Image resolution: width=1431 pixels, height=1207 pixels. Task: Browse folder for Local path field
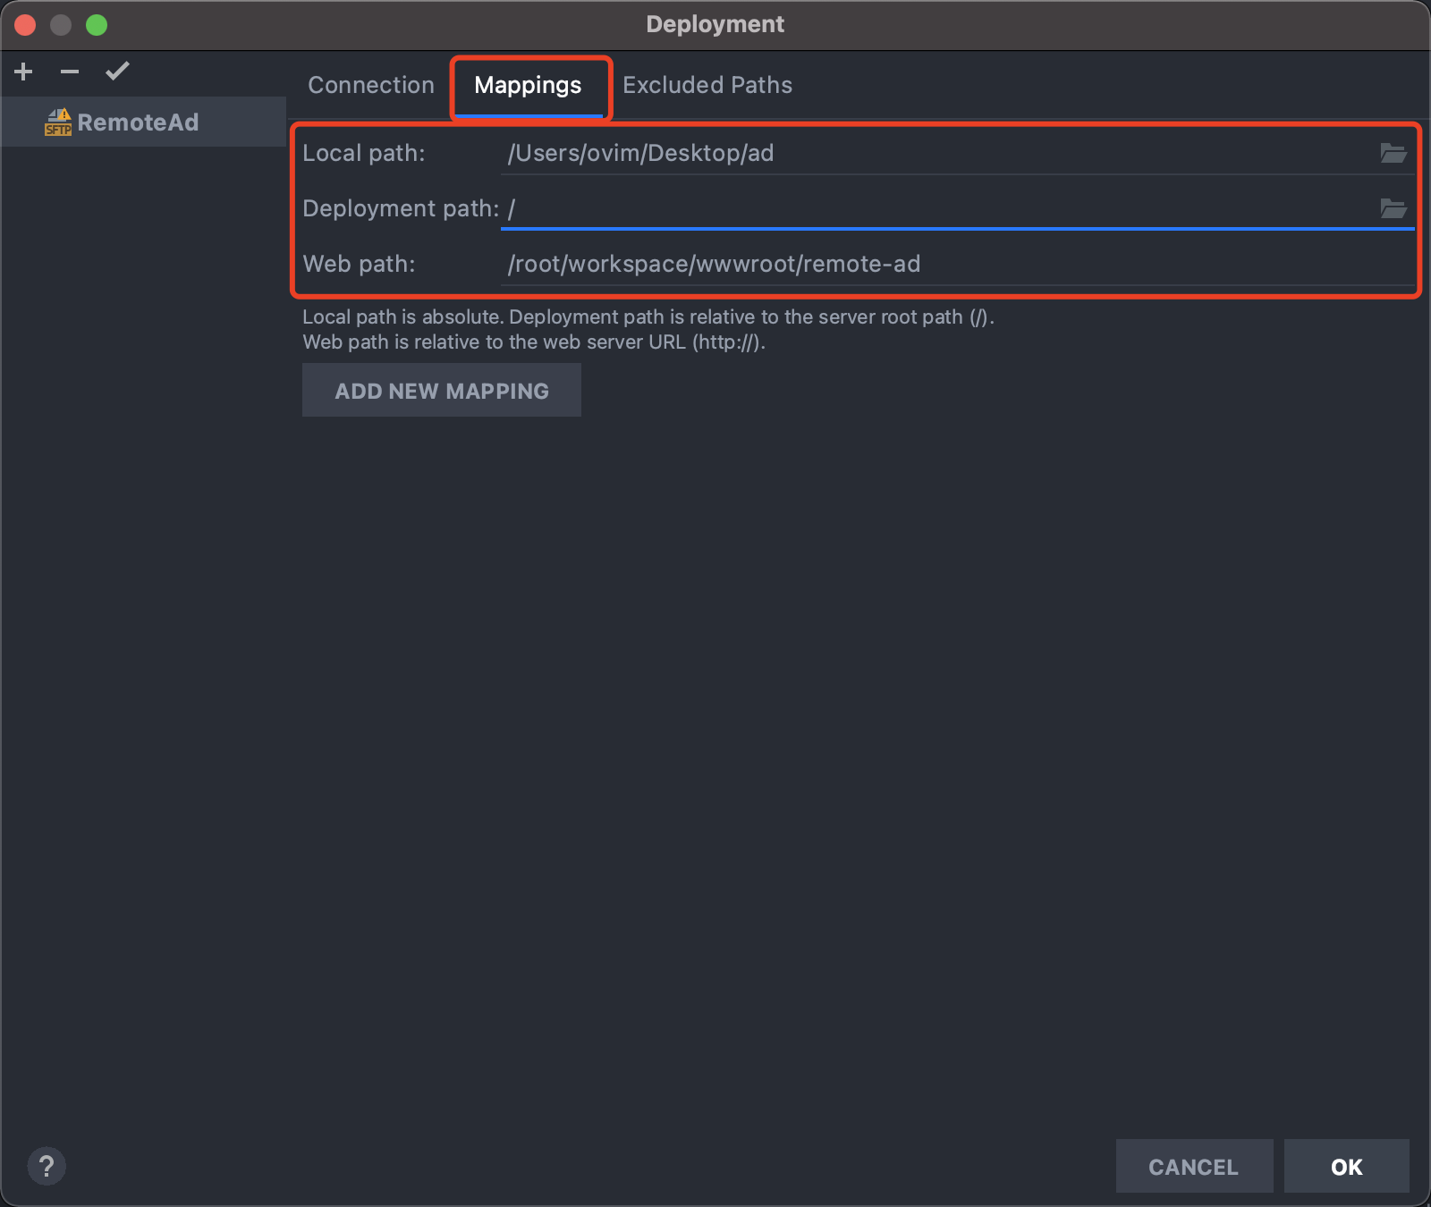coord(1393,153)
